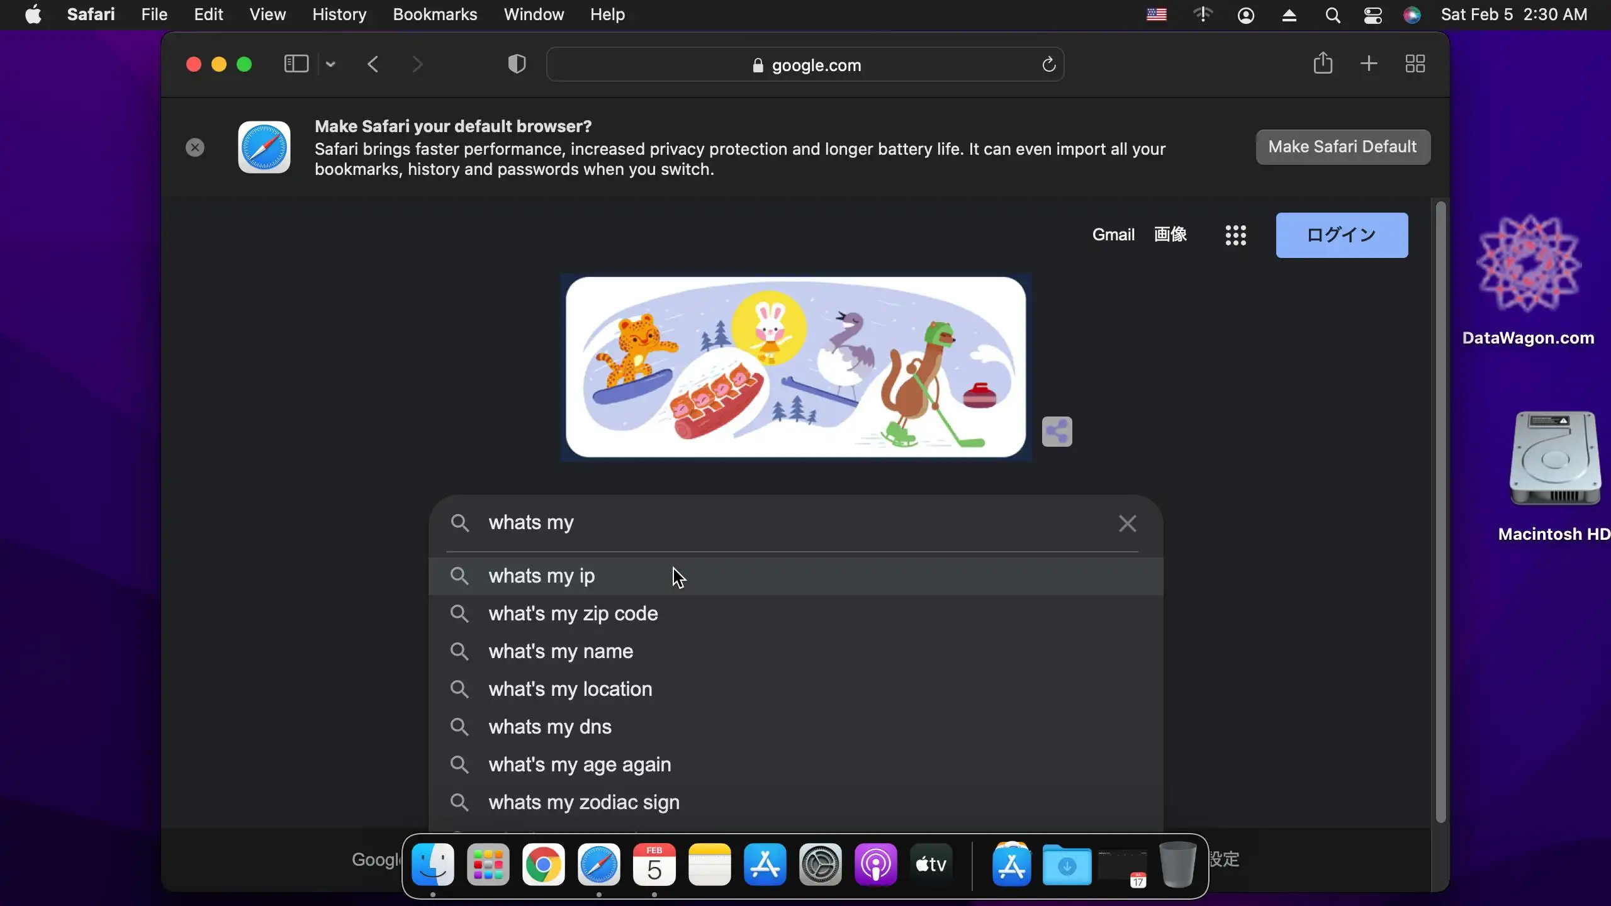This screenshot has height=906, width=1611.
Task: Click the blue ログイン button
Action: pos(1342,235)
